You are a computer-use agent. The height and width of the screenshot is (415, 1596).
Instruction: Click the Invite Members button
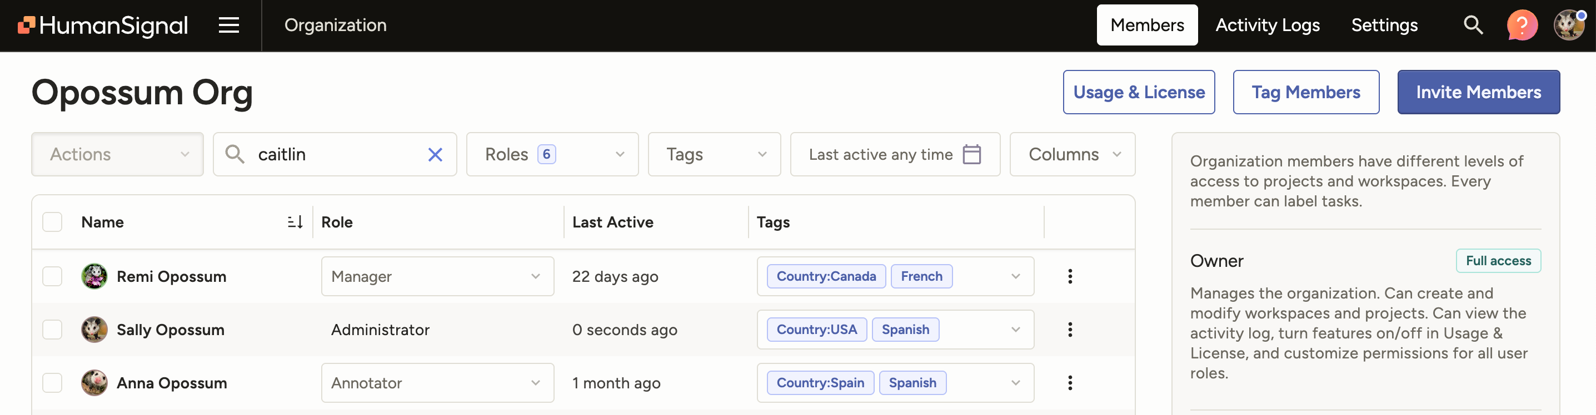coord(1478,92)
